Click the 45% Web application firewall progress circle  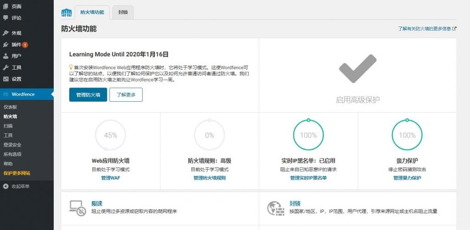(x=111, y=135)
